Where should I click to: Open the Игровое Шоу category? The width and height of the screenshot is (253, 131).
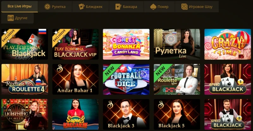point(197,7)
